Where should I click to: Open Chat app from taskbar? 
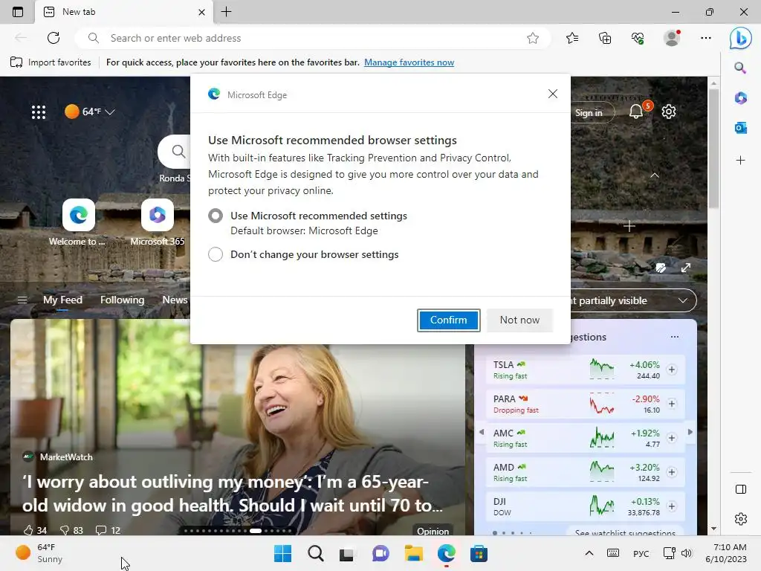pos(380,553)
